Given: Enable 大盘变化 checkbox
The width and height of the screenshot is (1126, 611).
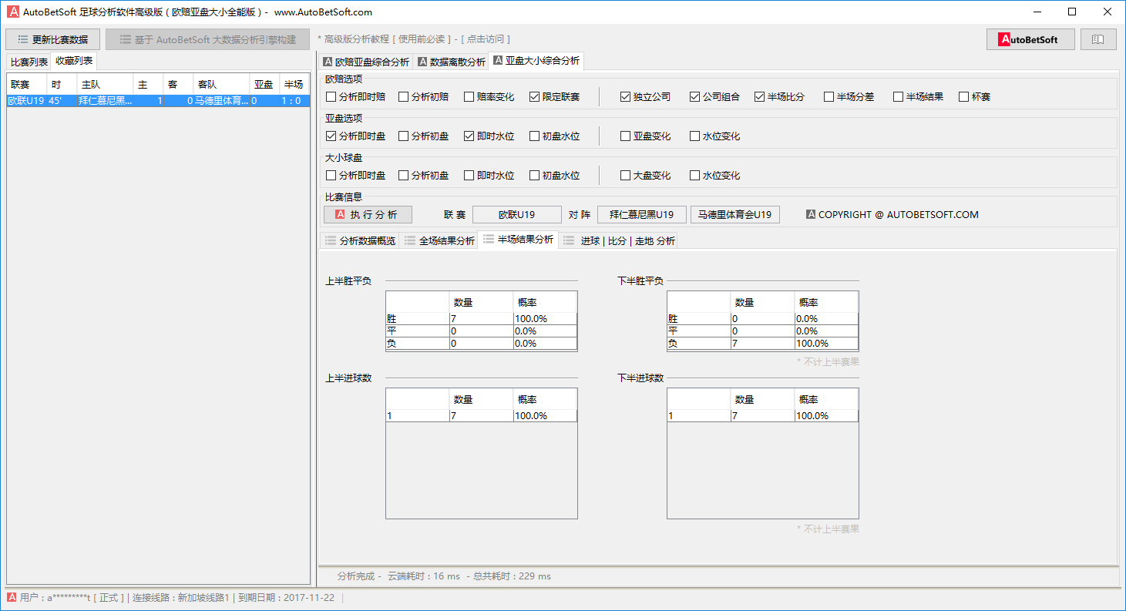Looking at the screenshot, I should (x=646, y=176).
